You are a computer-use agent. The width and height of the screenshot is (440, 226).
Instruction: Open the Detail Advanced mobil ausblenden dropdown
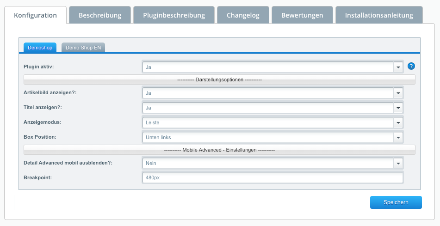273,163
